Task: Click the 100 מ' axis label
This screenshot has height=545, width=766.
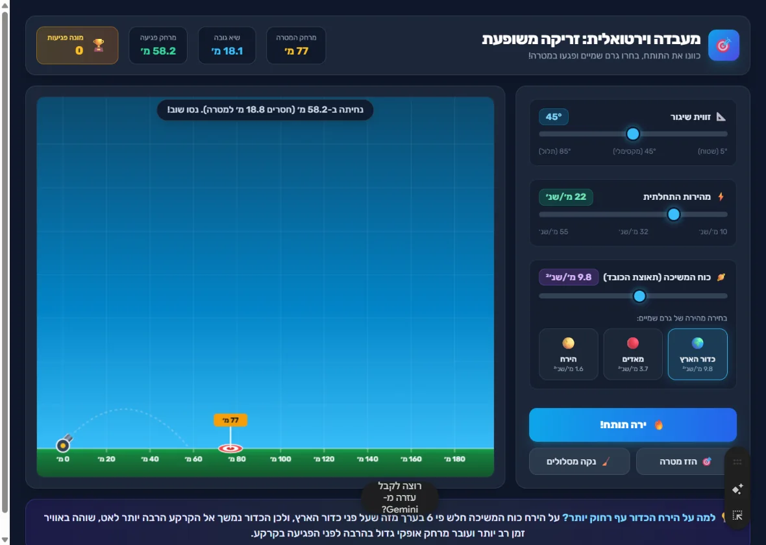Action: [x=280, y=459]
